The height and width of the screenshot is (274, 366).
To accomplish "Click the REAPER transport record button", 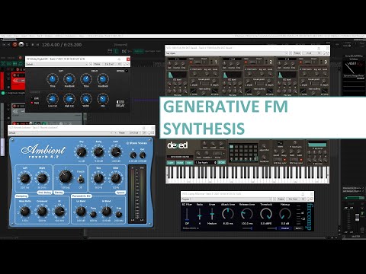I will tap(15, 45).
